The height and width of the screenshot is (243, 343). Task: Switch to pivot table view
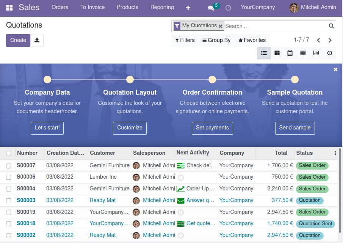coord(303,53)
